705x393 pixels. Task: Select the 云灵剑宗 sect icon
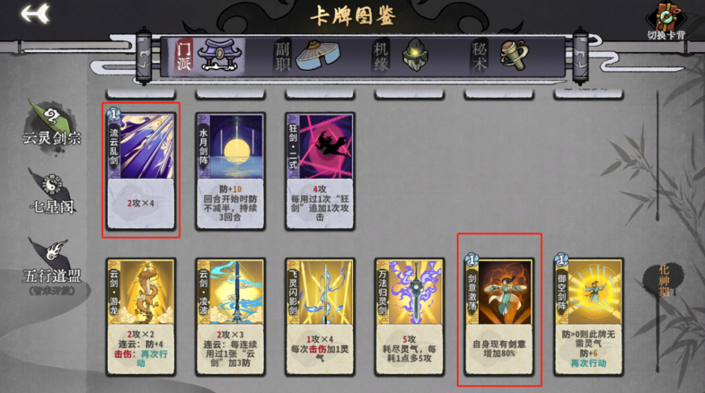51,123
